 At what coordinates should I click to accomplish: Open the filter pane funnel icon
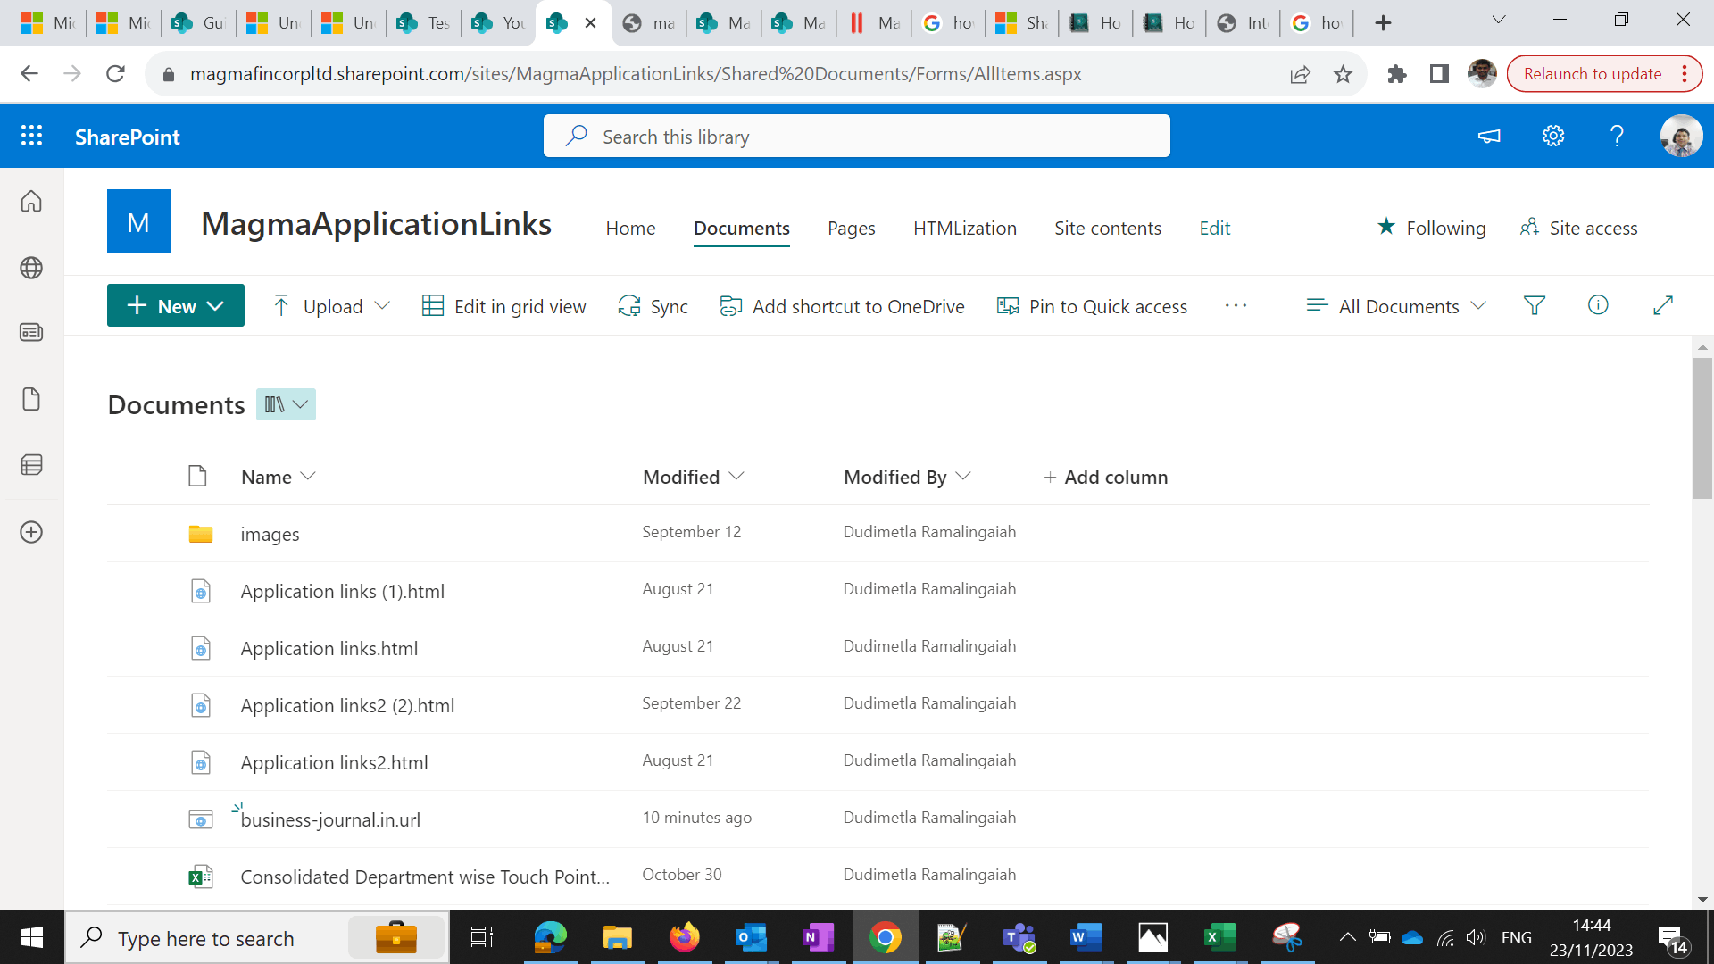point(1534,306)
